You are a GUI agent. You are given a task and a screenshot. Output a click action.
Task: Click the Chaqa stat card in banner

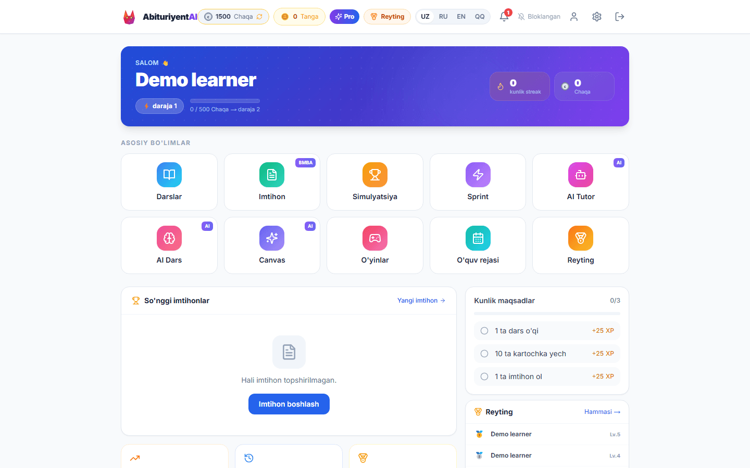pyautogui.click(x=584, y=86)
